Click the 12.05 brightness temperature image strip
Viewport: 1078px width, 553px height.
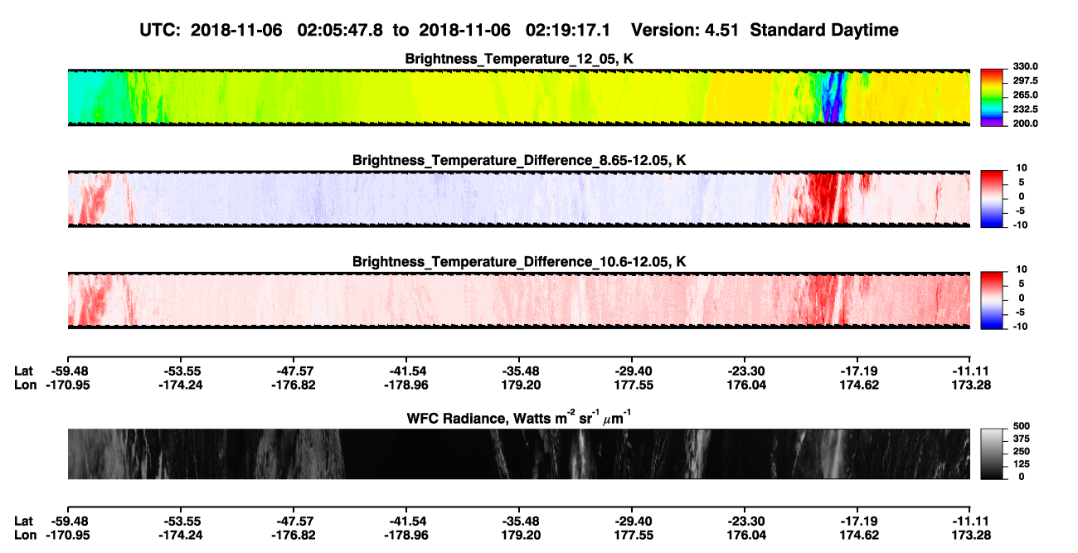[519, 96]
